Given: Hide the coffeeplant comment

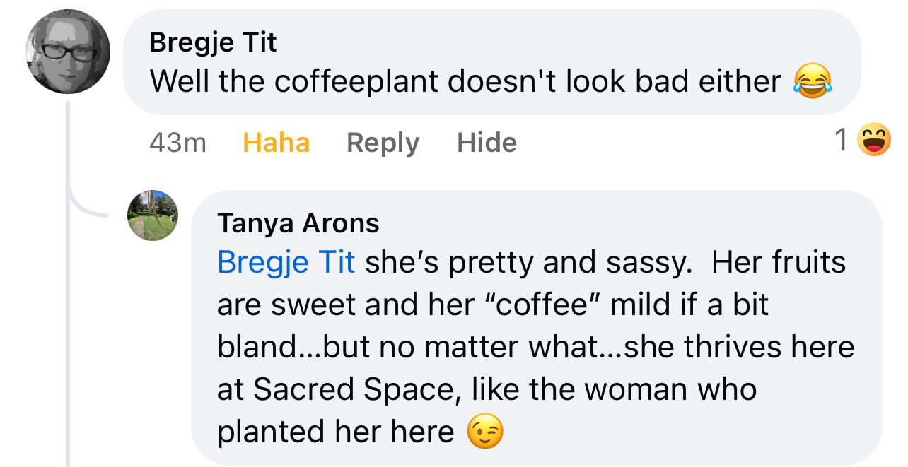Looking at the screenshot, I should click(x=487, y=143).
